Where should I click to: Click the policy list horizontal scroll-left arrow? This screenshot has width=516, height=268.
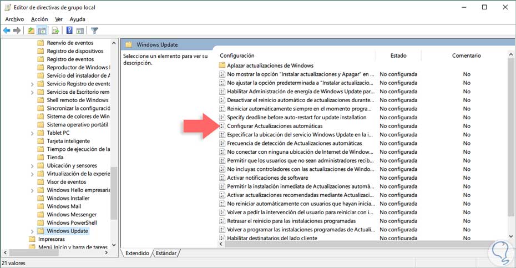[x=221, y=244]
